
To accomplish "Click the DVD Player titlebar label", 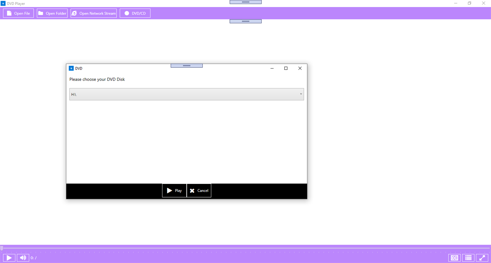I will click(x=15, y=3).
